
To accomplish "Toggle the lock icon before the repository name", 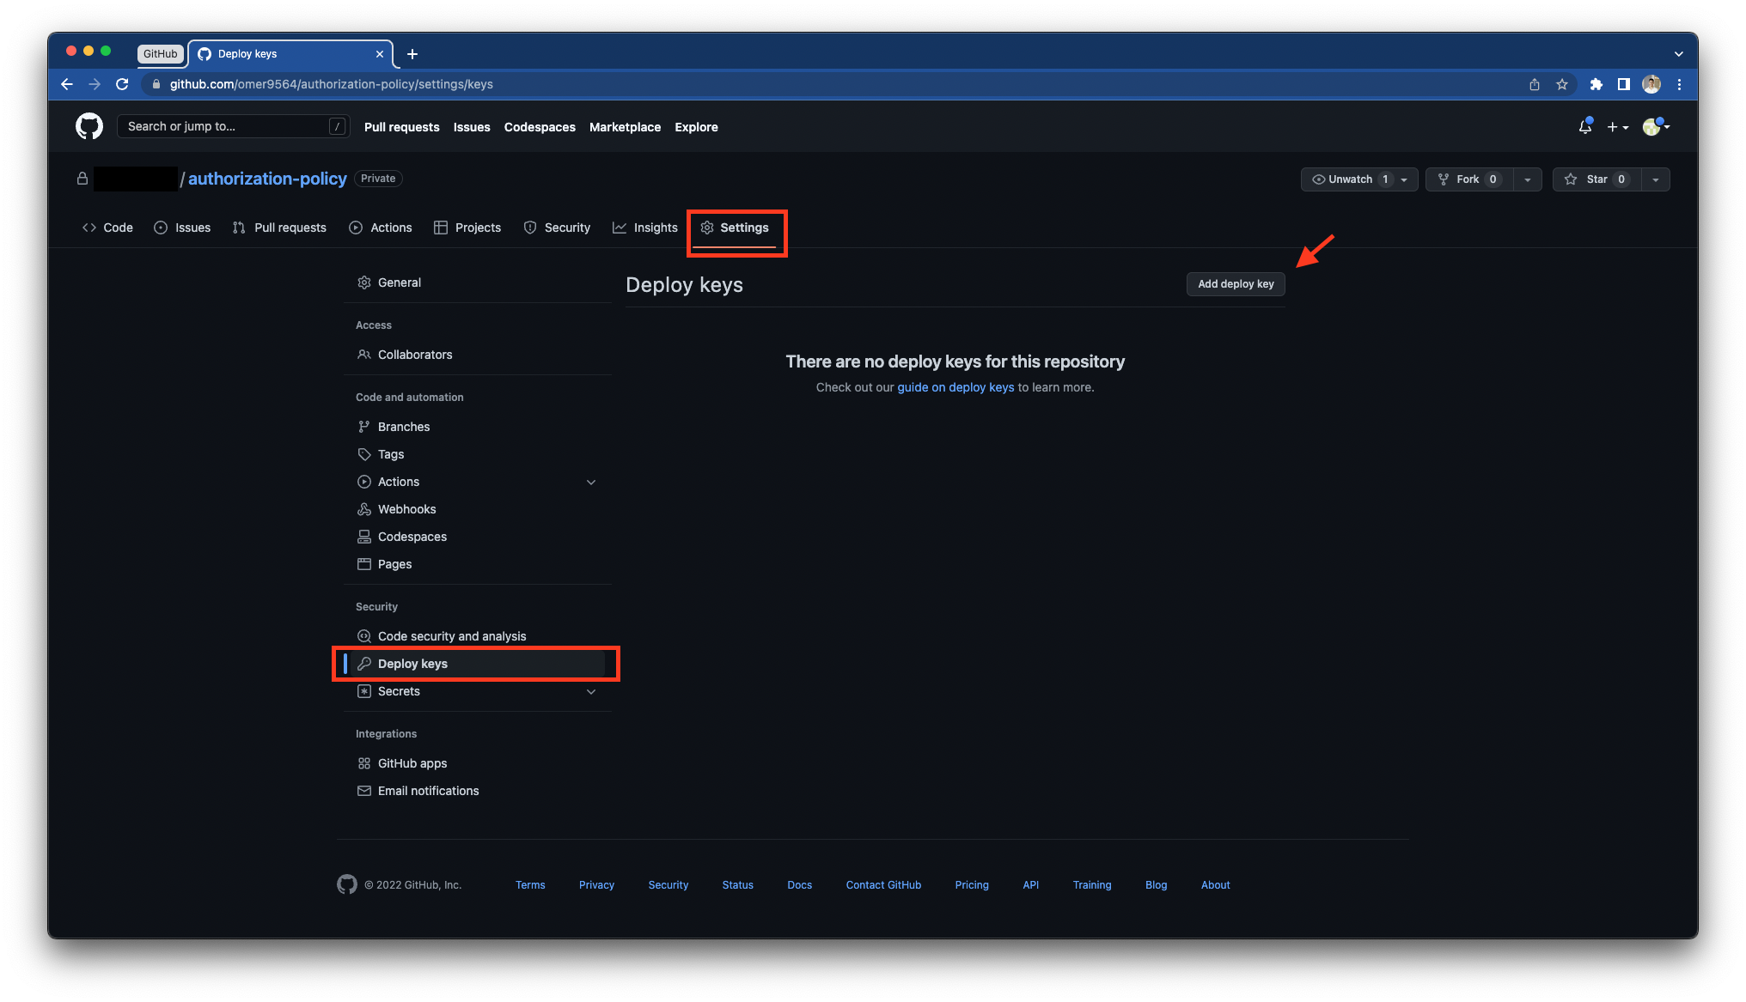I will 82,179.
